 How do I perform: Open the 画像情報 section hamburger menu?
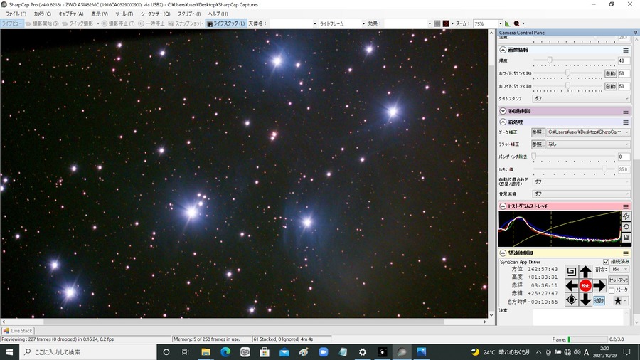[x=625, y=51]
